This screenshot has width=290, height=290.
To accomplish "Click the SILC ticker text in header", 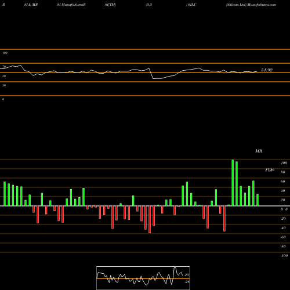I will 192,5.
